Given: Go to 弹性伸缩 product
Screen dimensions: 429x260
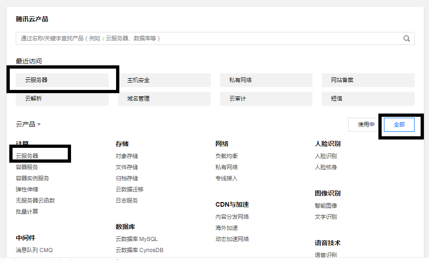Looking at the screenshot, I should [27, 189].
